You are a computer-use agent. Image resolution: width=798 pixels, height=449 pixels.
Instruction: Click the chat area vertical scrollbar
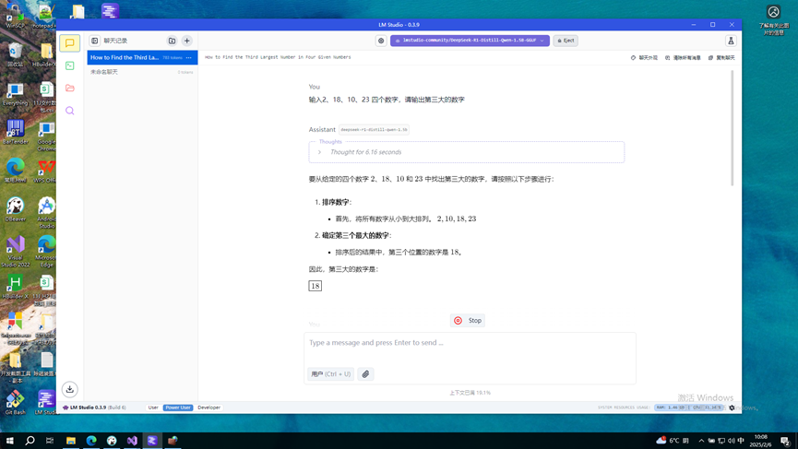tap(732, 127)
